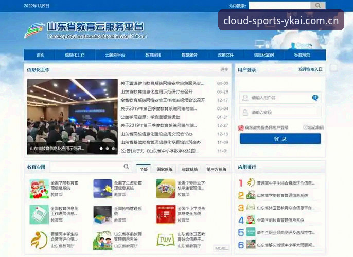Open 综评专用入口 link
The image size is (353, 257).
[x=311, y=69]
